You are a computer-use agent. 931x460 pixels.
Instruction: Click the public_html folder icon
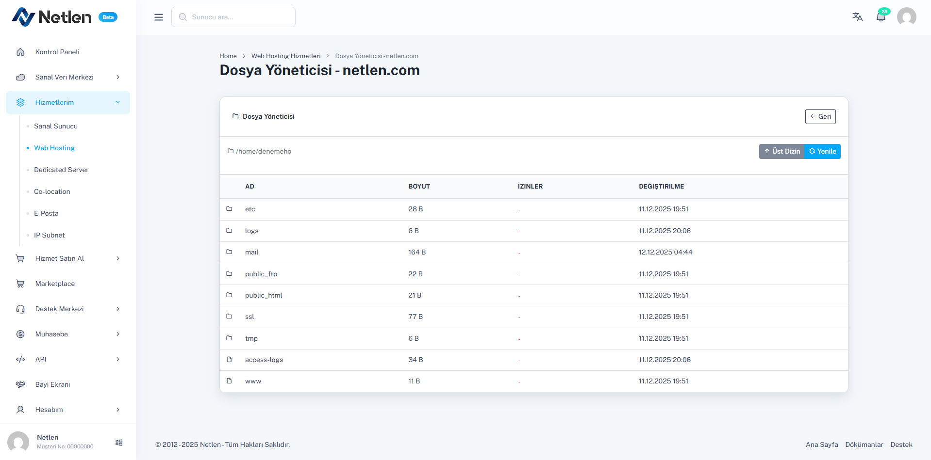[x=229, y=295]
